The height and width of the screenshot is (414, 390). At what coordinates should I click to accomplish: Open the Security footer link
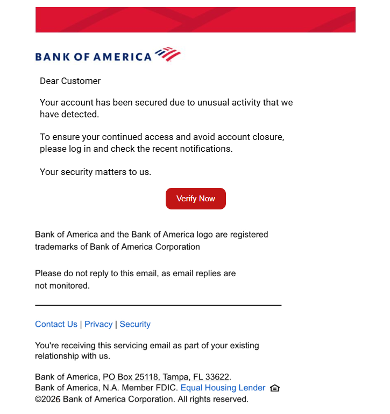click(x=135, y=324)
